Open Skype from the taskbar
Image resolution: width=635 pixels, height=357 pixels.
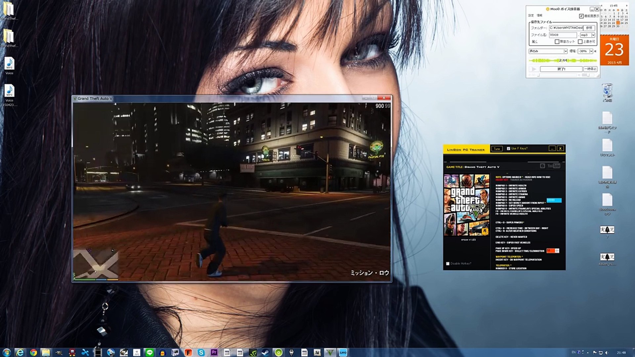pyautogui.click(x=201, y=352)
